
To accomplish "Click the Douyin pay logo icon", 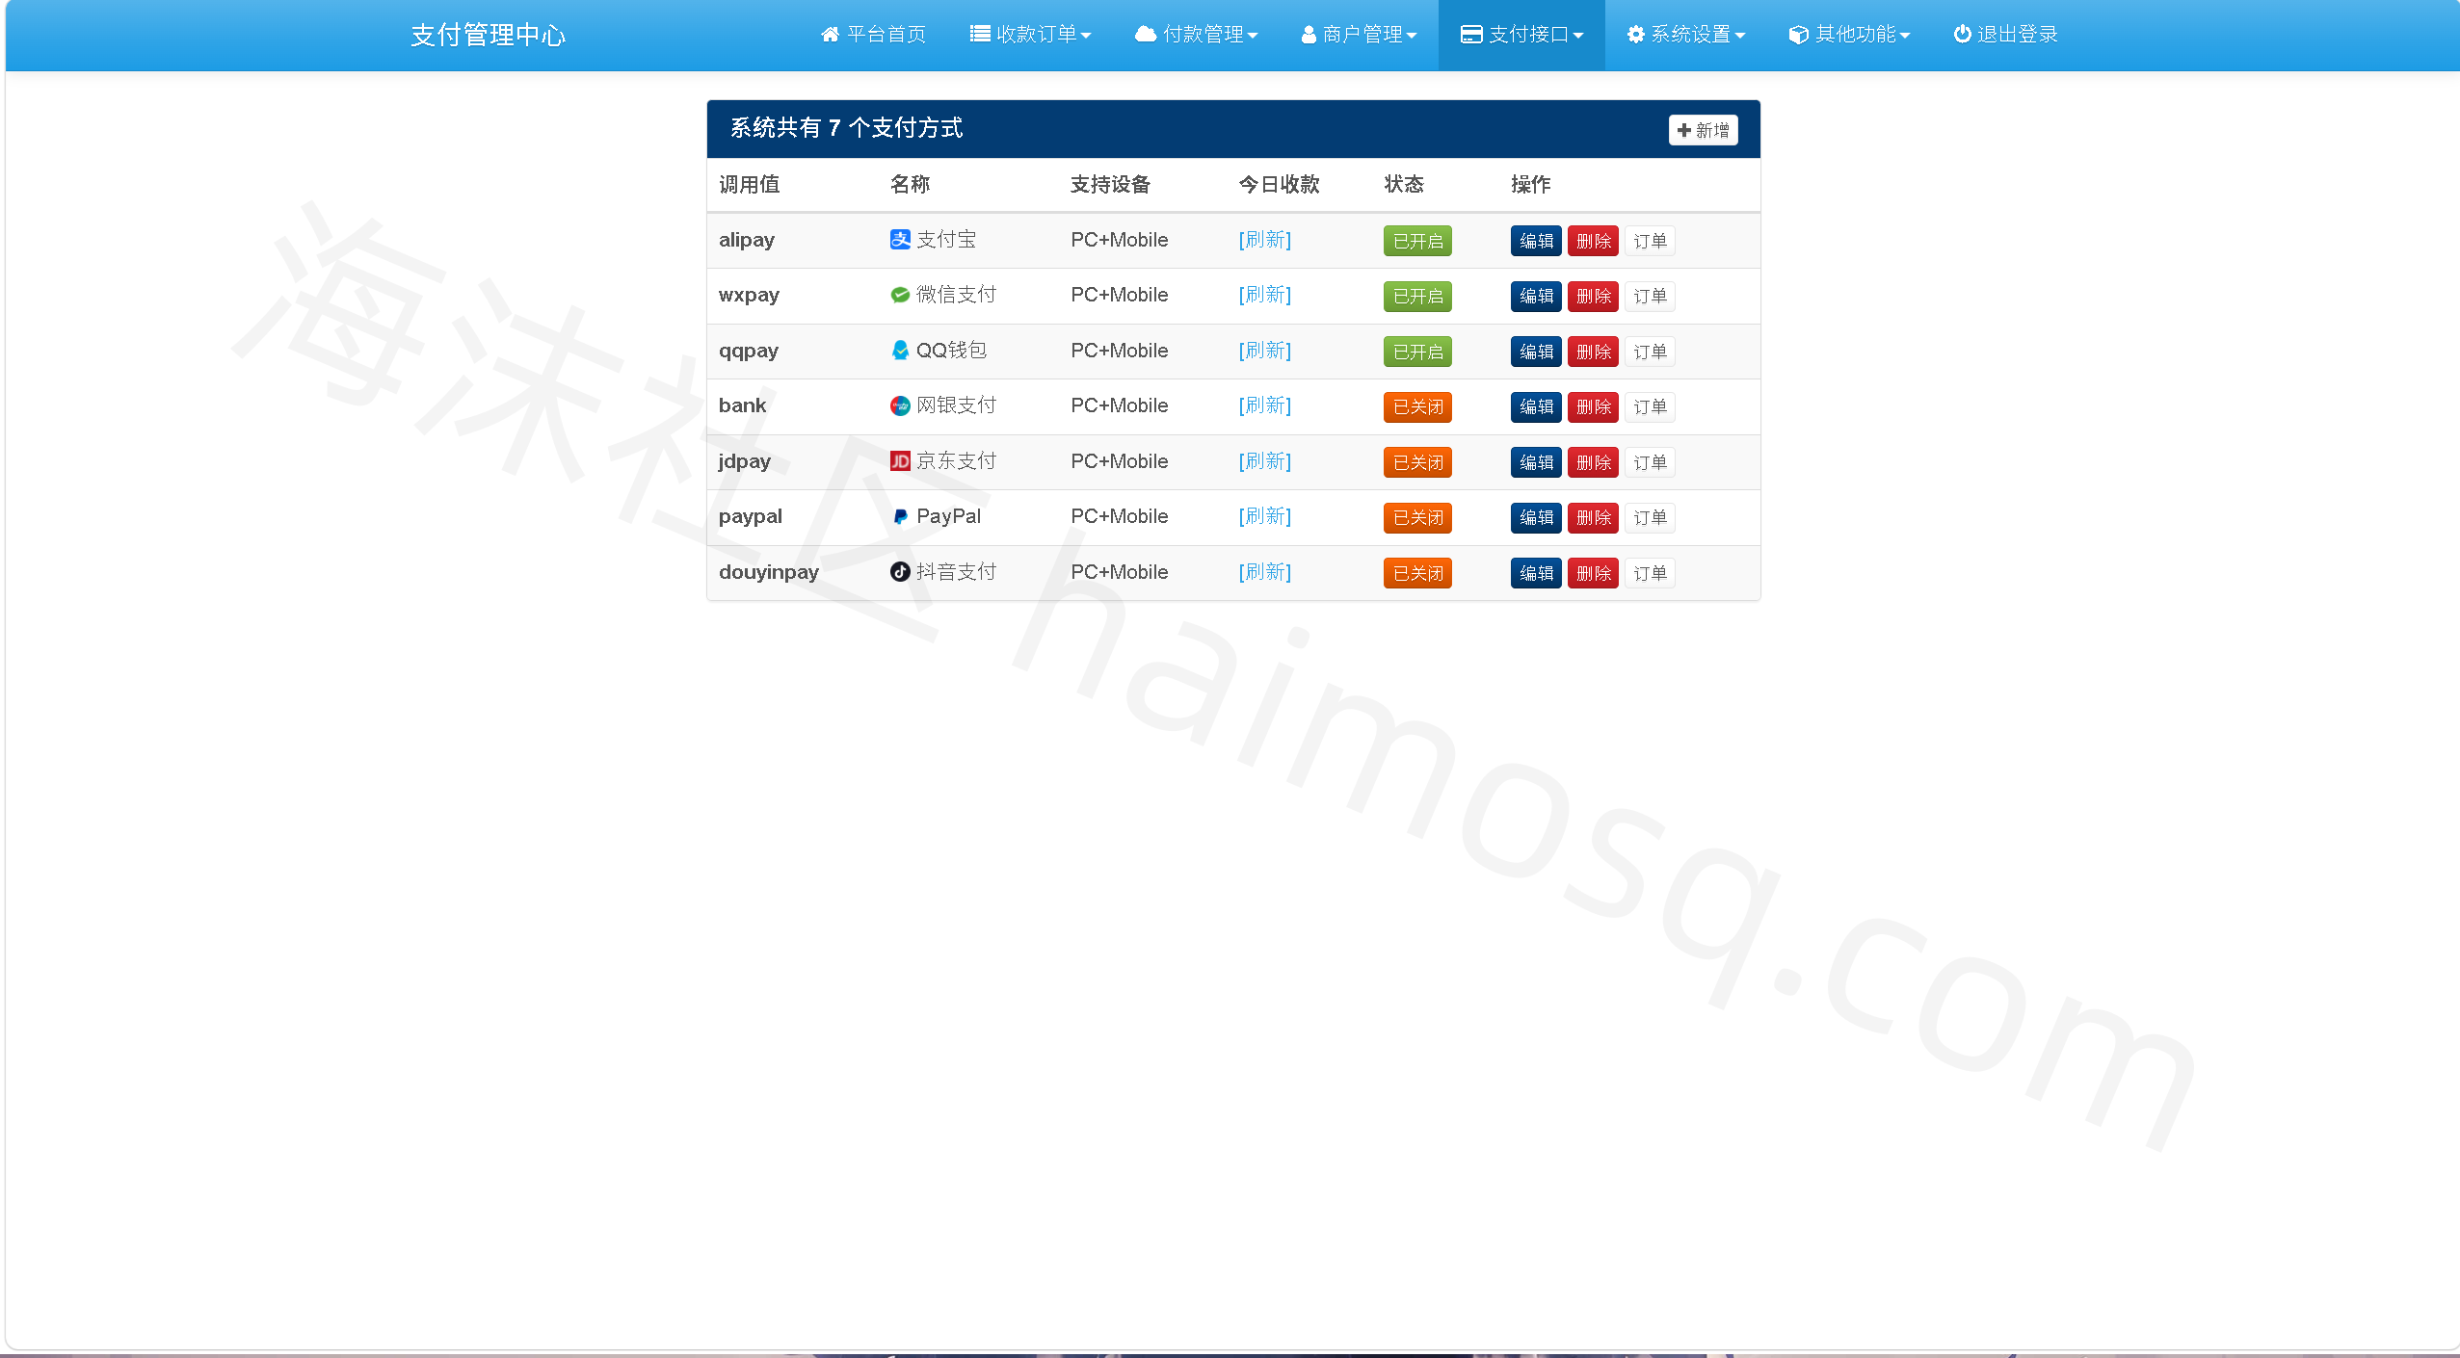I will pyautogui.click(x=900, y=572).
